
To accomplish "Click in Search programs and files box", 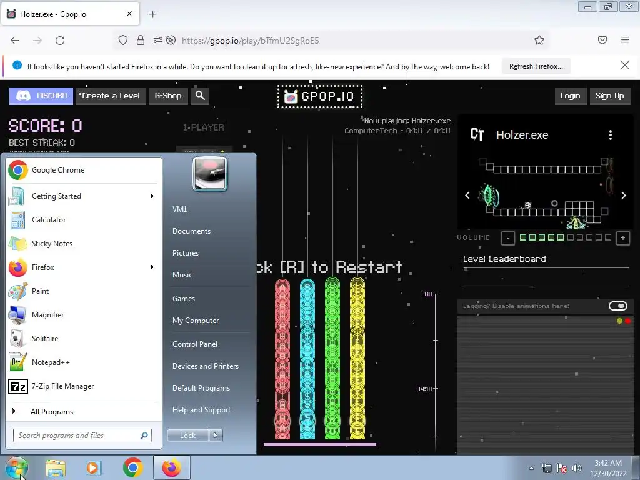I will pos(82,436).
